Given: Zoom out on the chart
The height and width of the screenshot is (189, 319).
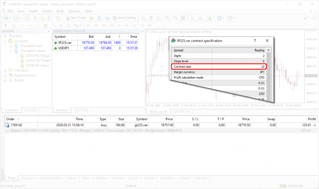Looking at the screenshot, I should [175, 18].
